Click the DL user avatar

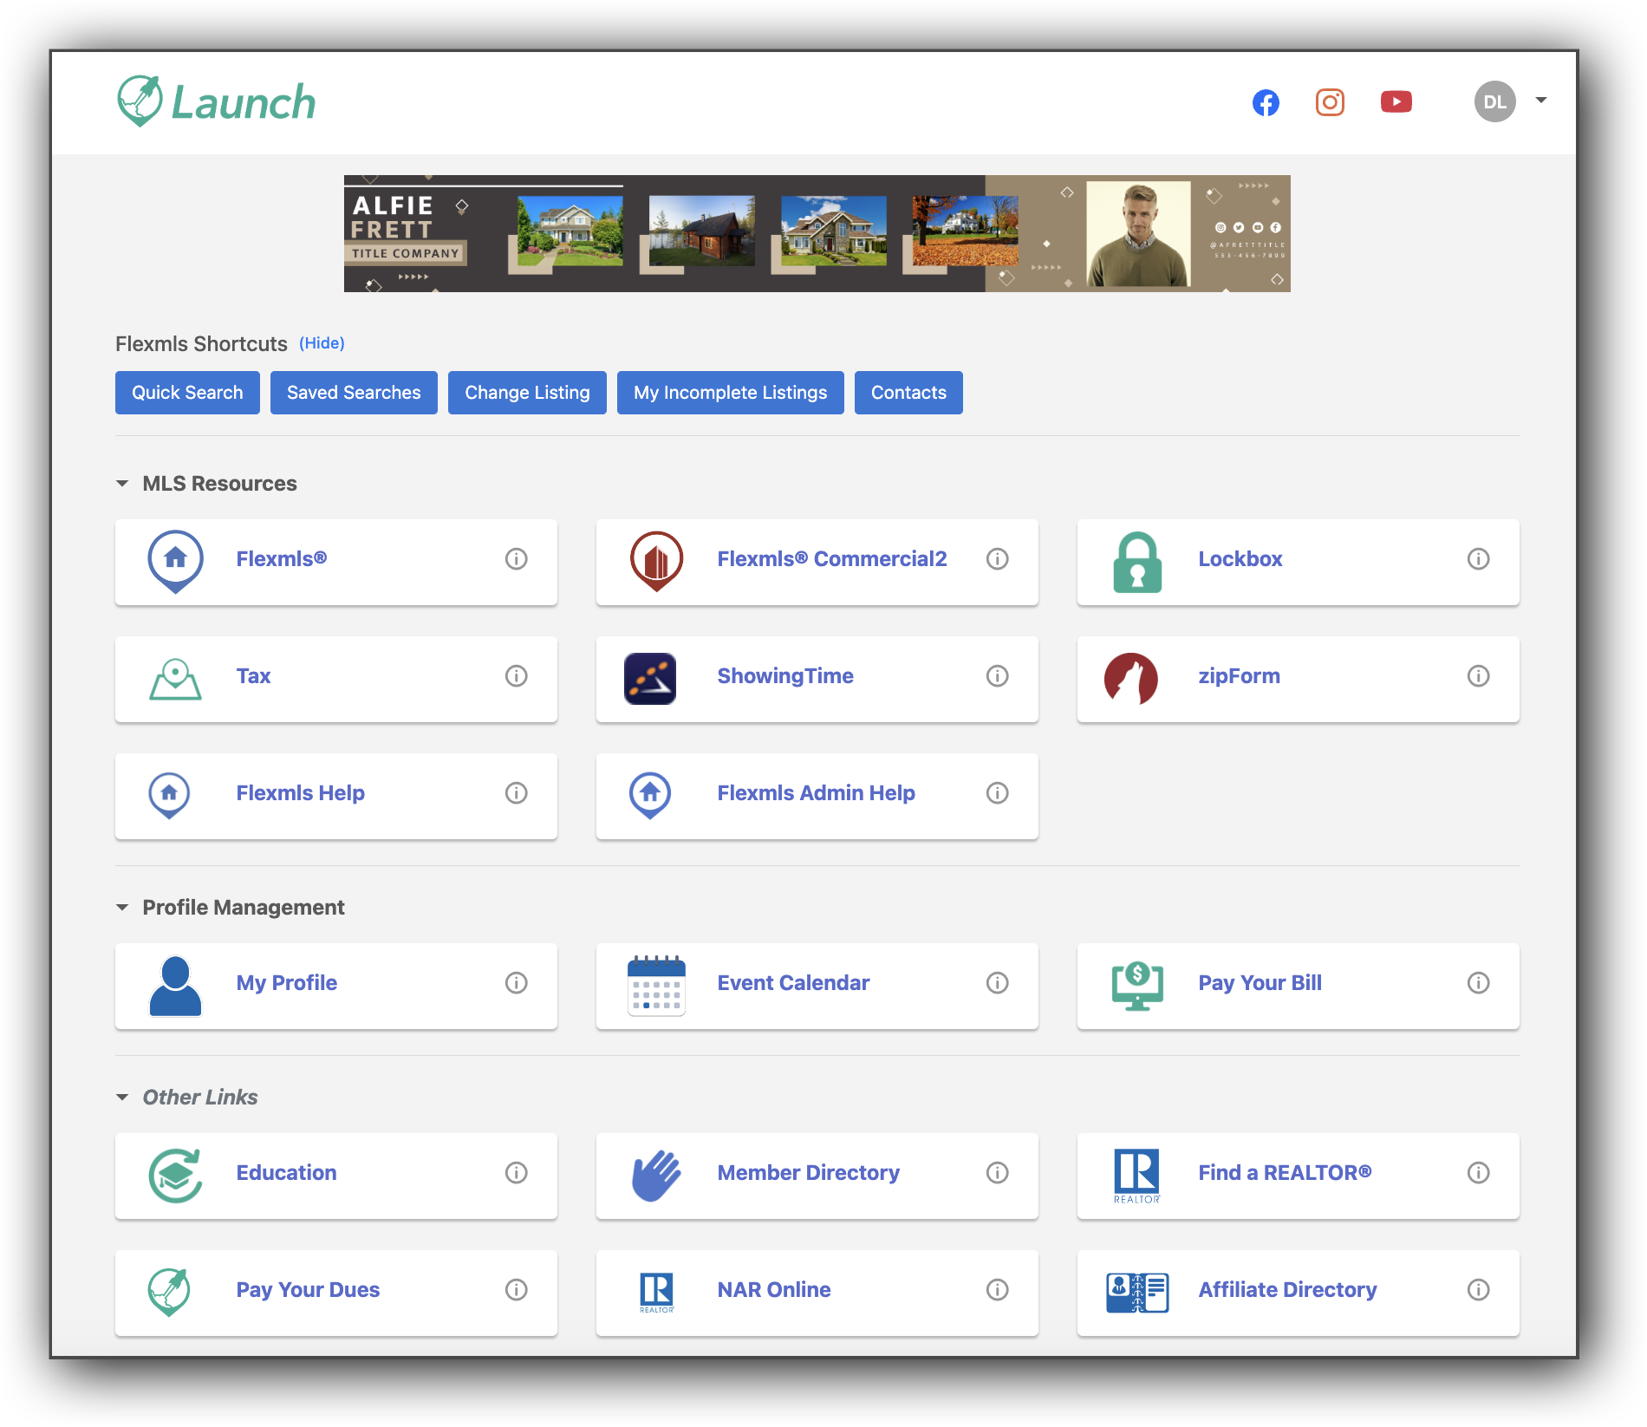1495,101
